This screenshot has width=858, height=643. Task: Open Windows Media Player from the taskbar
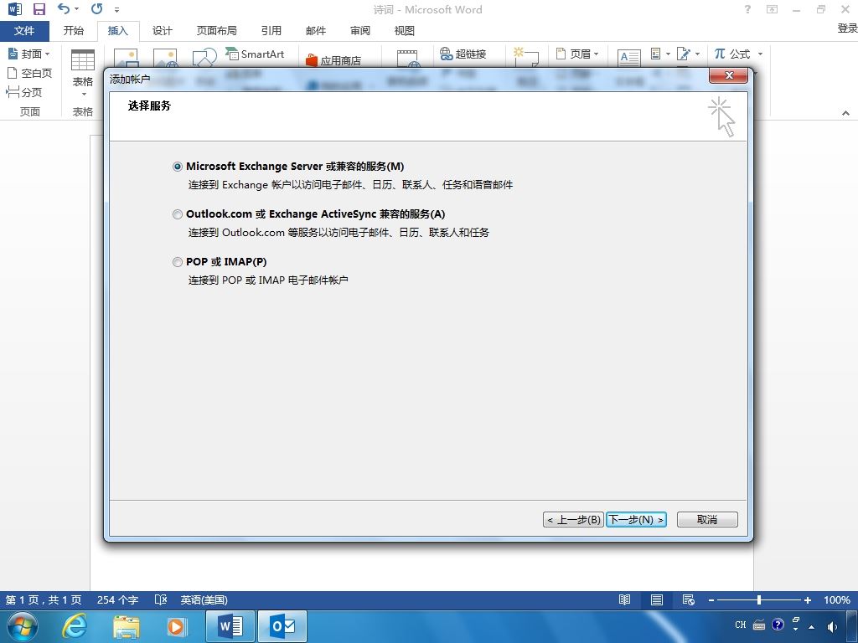[176, 626]
